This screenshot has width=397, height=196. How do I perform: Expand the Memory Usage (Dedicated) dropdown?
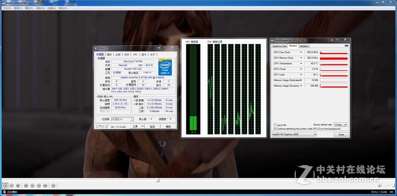click(301, 80)
